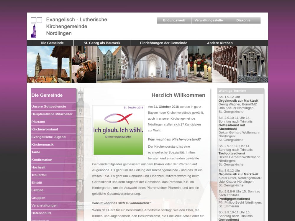Select St. Georg als Bauwerk menu
Screen dimensions: 295x221
(x=102, y=43)
